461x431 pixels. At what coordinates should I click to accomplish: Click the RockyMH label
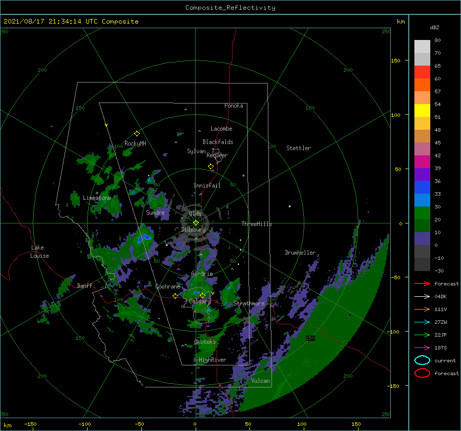tap(135, 143)
